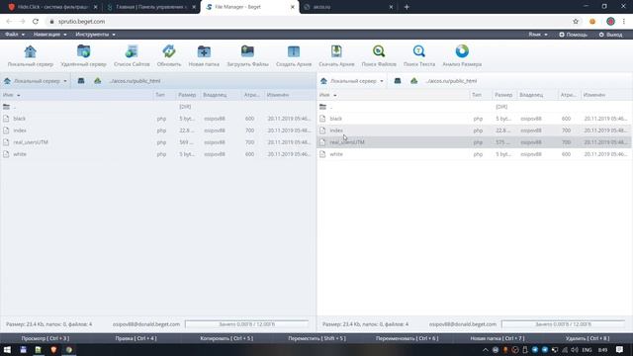Open a new browser tab
This screenshot has height=356, width=633.
[407, 7]
